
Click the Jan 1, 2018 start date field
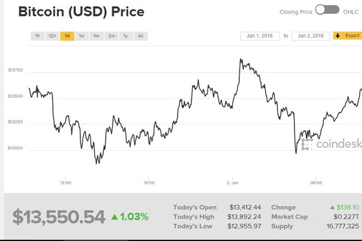[260, 36]
